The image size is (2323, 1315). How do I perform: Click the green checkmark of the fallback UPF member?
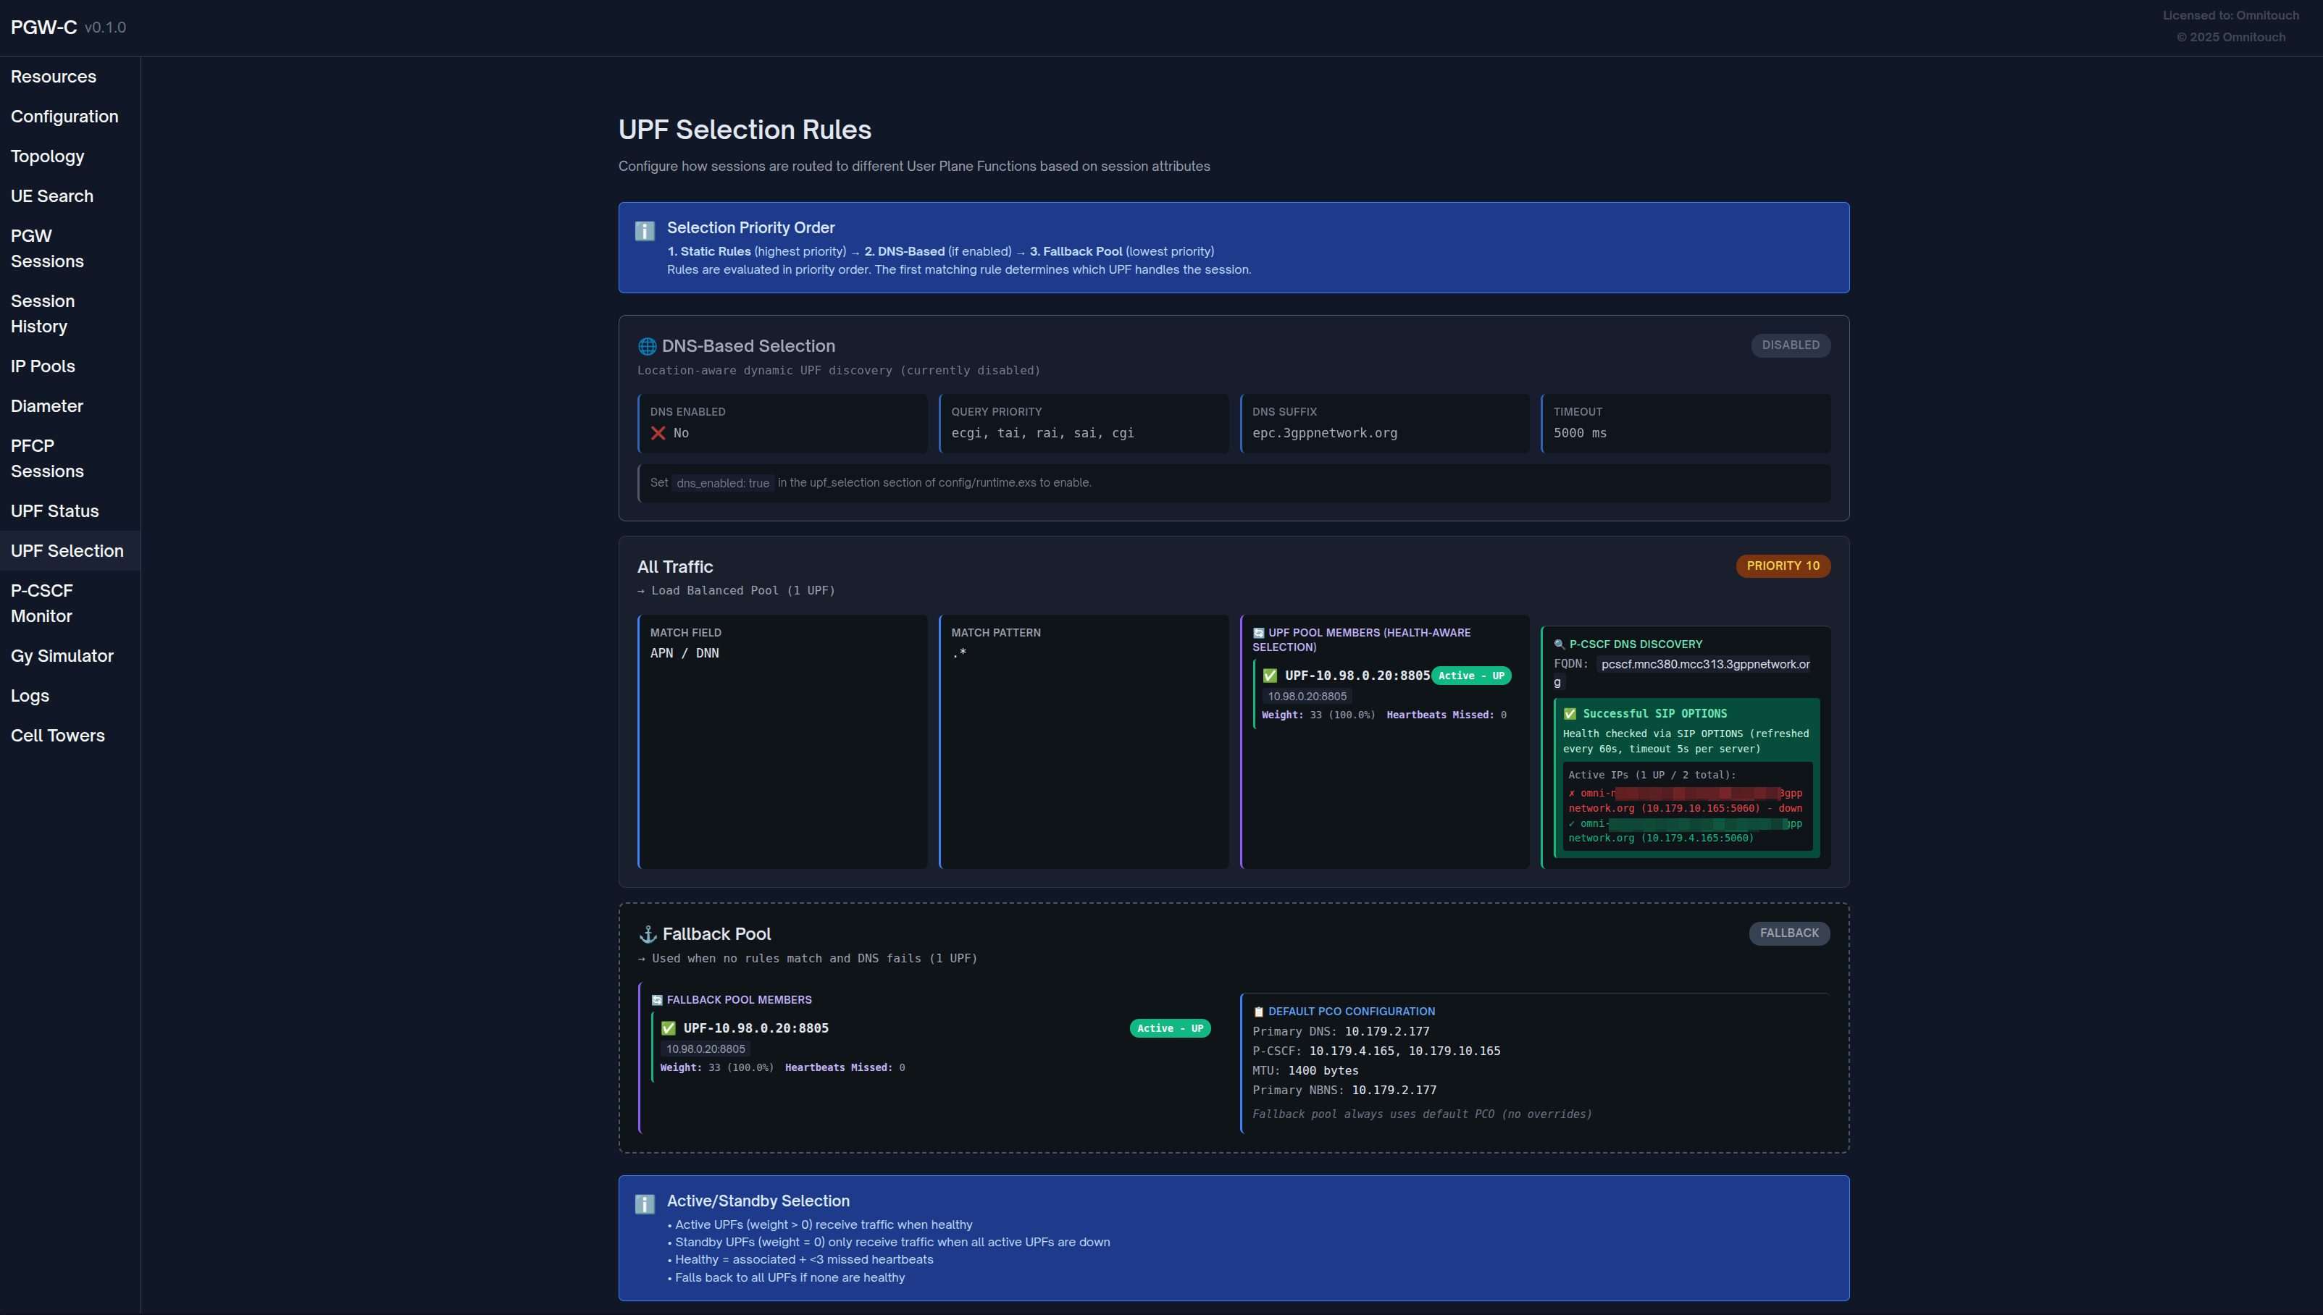(669, 1028)
